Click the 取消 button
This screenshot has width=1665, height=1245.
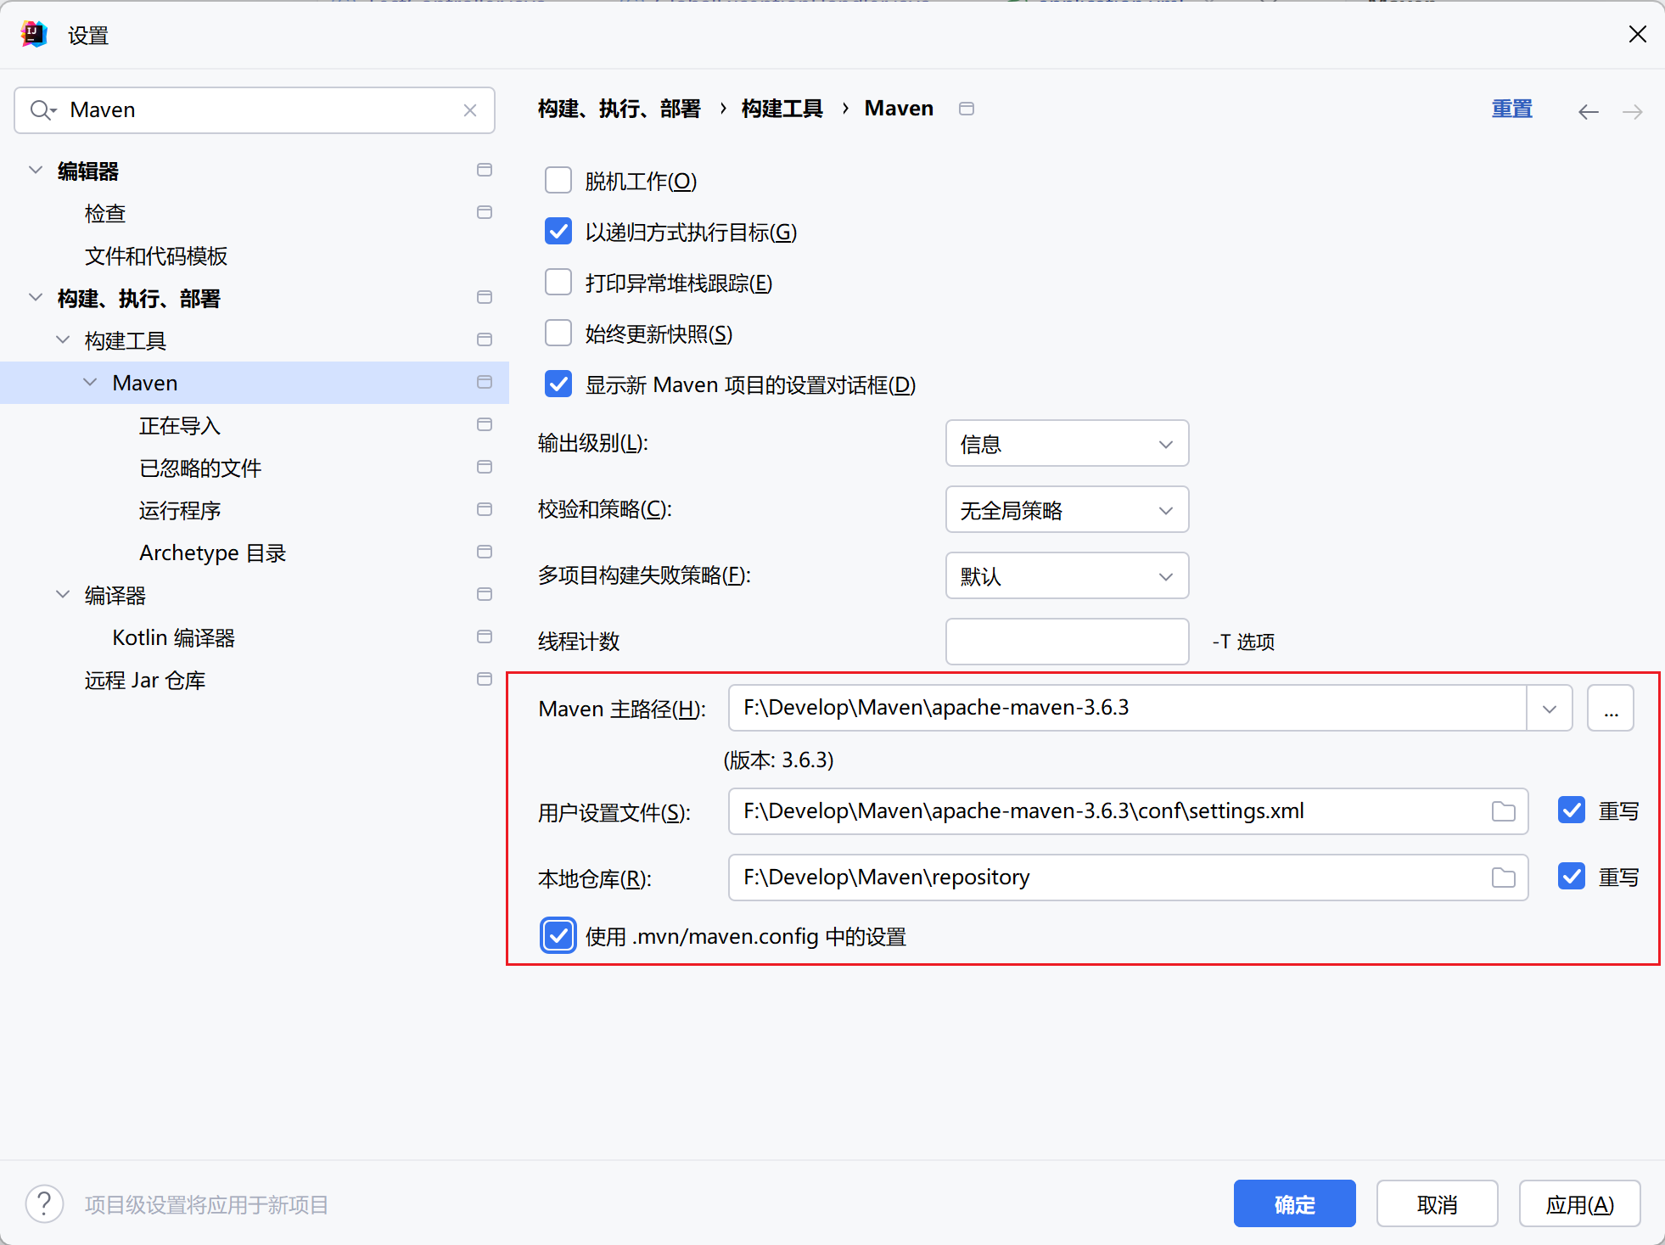(1438, 1203)
